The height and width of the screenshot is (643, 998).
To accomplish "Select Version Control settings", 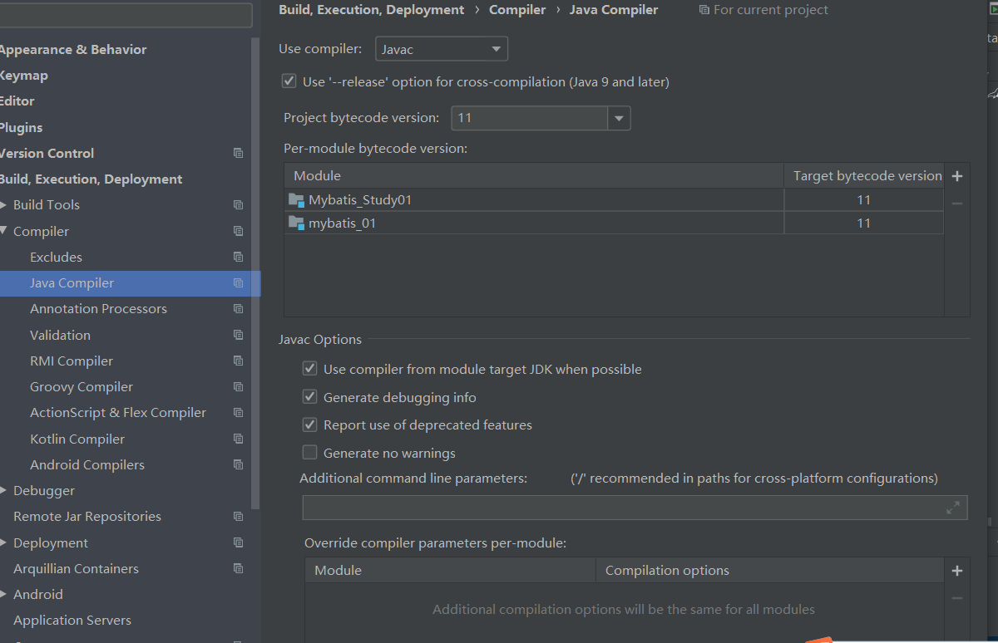I will click(x=47, y=153).
